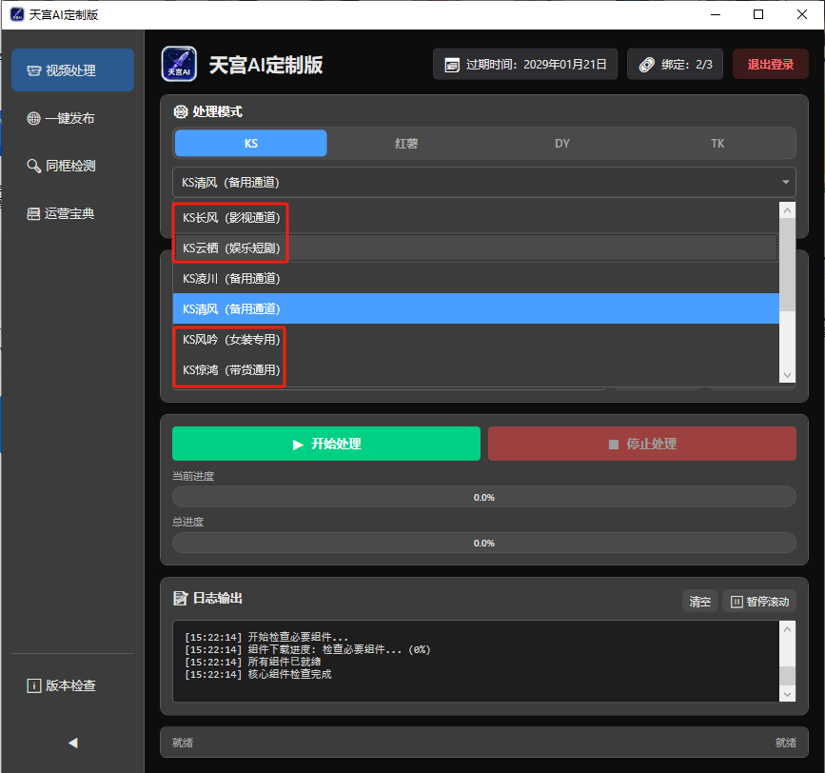Click the log line 所有组件已就绪

click(252, 662)
